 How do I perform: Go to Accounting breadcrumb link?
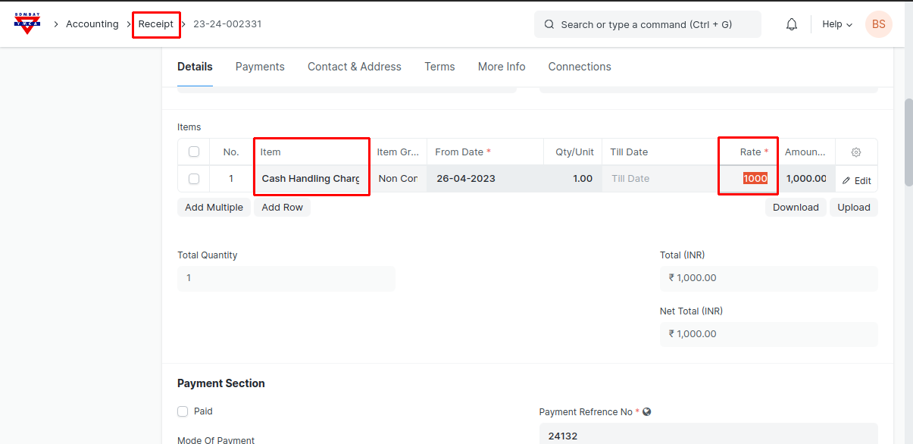(x=92, y=24)
